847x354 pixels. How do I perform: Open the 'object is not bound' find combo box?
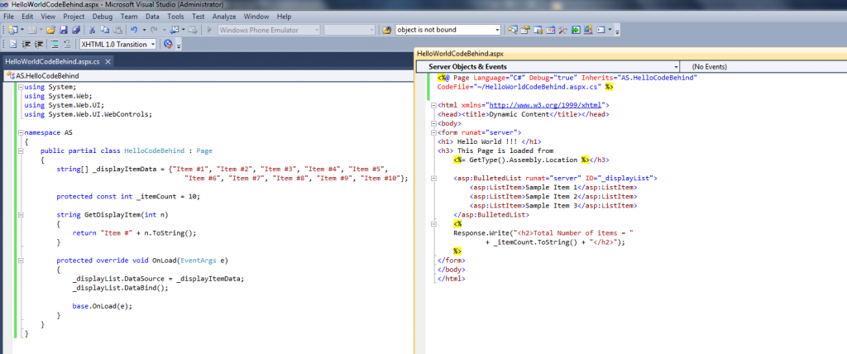[x=447, y=30]
